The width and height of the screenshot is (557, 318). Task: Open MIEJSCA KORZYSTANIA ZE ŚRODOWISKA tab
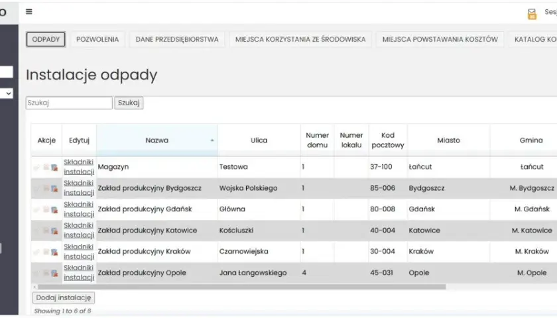click(300, 39)
